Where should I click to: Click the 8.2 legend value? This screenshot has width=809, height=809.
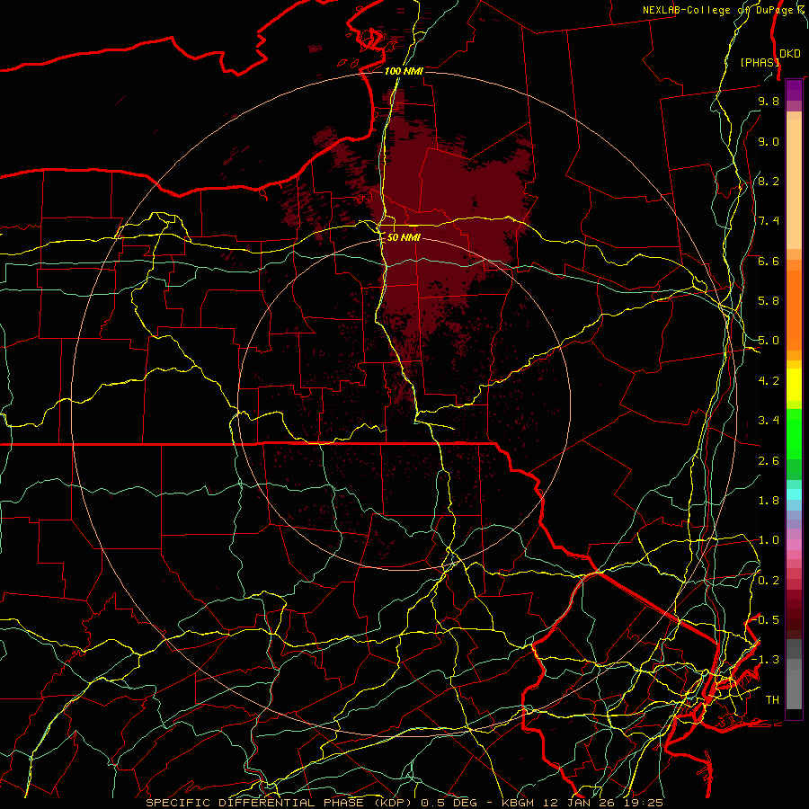click(x=769, y=182)
